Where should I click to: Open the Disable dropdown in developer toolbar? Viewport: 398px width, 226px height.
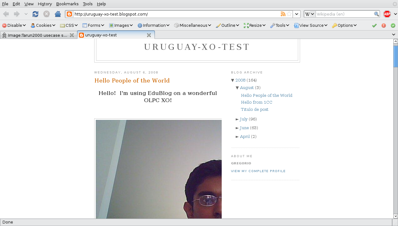14,26
